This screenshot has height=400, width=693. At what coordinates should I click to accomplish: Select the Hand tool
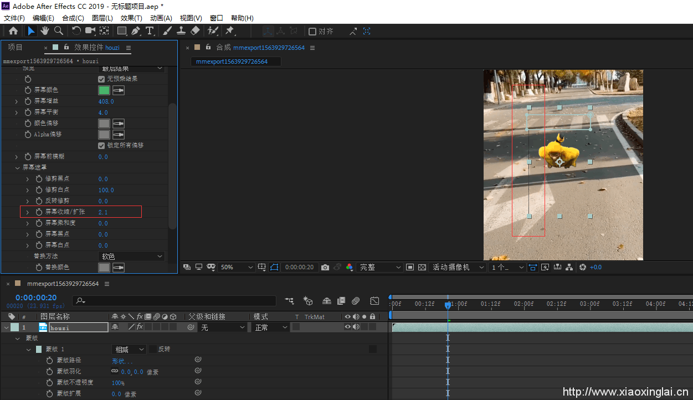pyautogui.click(x=44, y=31)
